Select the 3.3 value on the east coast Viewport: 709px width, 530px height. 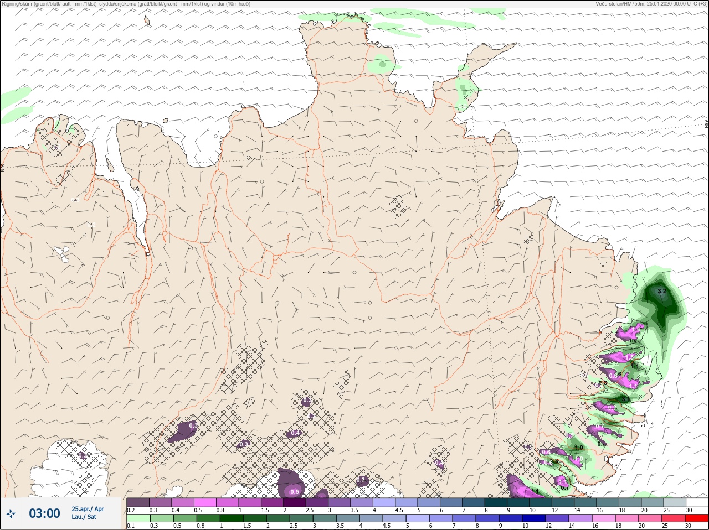(x=626, y=399)
